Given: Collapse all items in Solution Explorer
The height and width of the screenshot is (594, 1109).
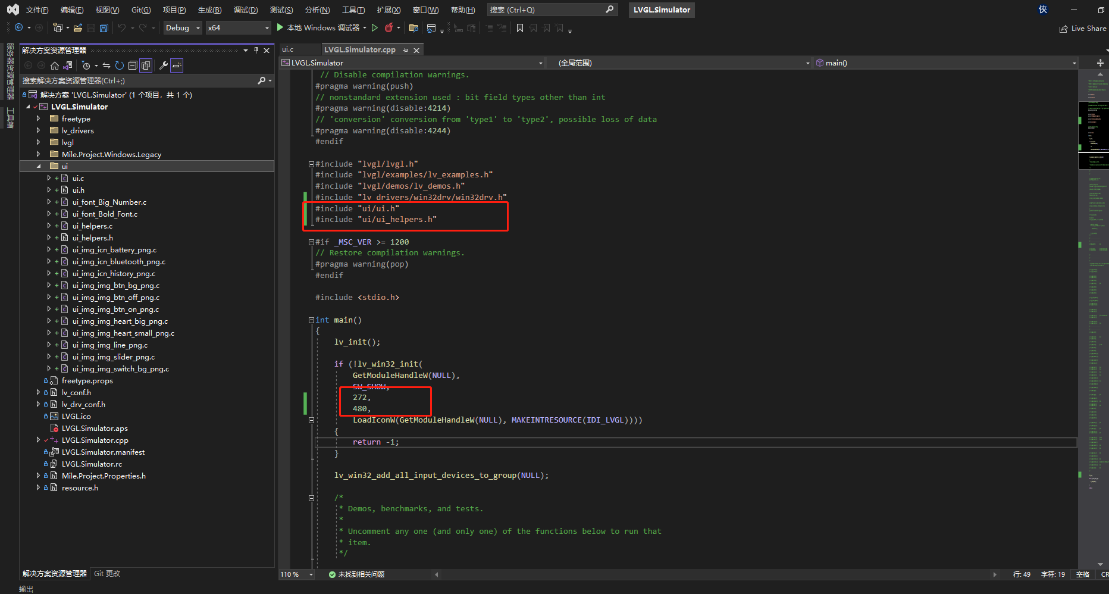Looking at the screenshot, I should (x=133, y=65).
